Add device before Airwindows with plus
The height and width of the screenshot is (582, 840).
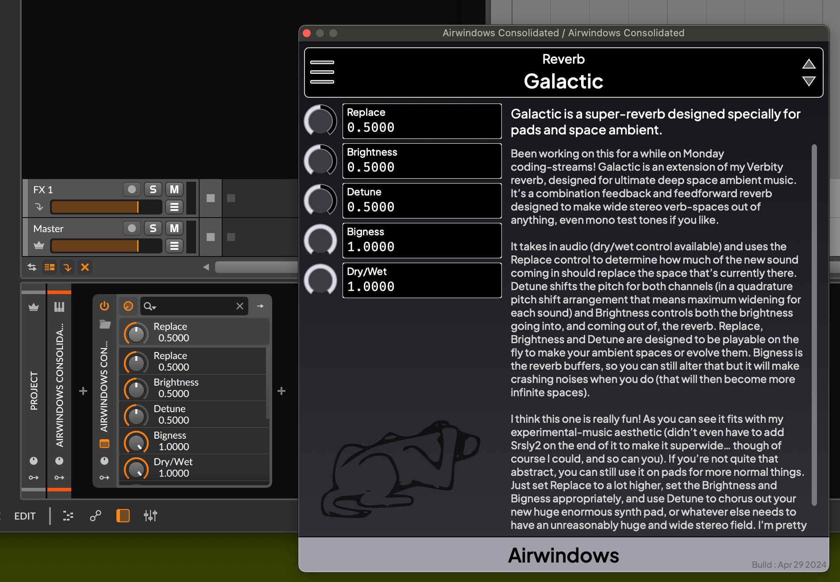[x=83, y=391]
